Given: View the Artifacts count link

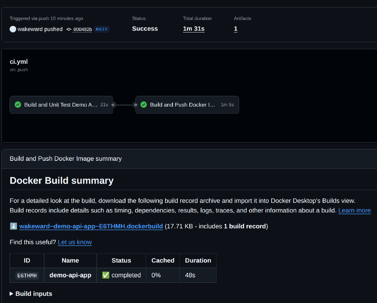Looking at the screenshot, I should click(x=235, y=29).
